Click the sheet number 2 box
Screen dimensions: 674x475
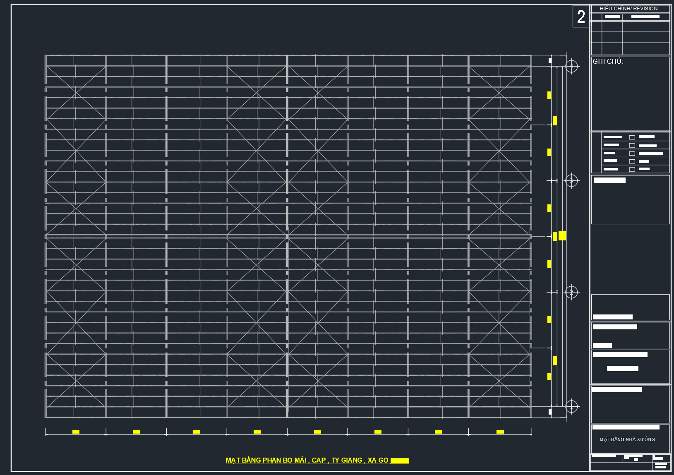tap(581, 17)
